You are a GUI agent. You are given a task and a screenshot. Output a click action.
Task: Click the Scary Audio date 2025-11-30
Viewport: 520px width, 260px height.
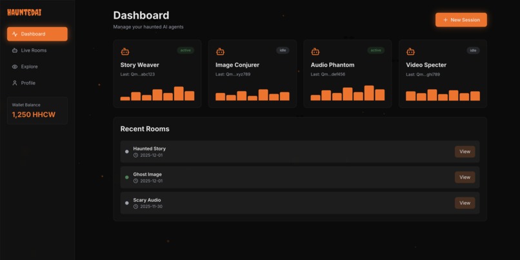[x=151, y=206]
